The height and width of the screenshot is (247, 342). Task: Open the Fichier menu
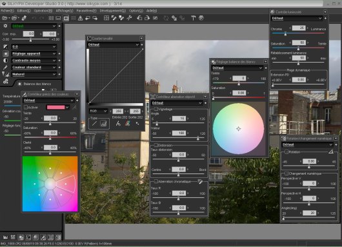click(7, 11)
